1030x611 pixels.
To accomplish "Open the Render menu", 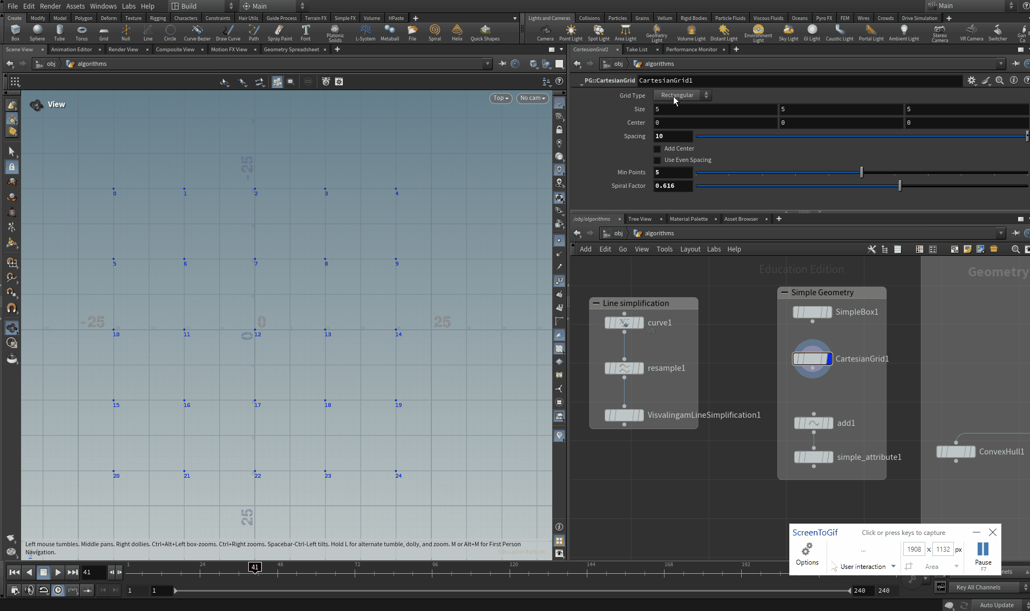I will coord(50,6).
